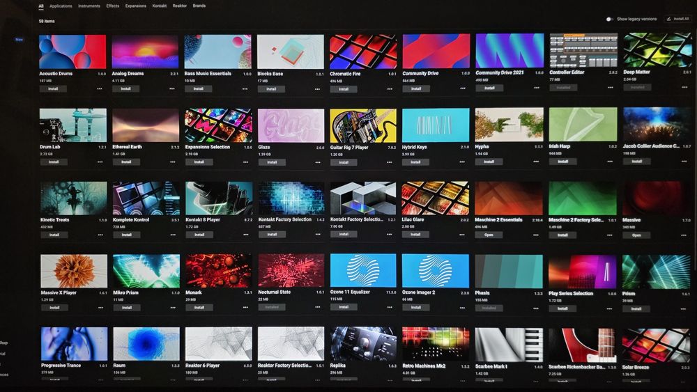The height and width of the screenshot is (392, 697).
Task: Click the Replika artwork thumbnail
Action: coord(363,344)
